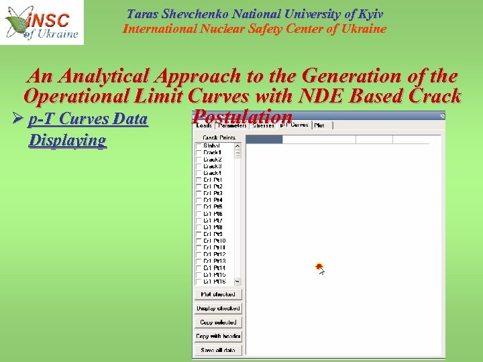This screenshot has height=362, width=483.
Task: Check the Crack2 checkbox
Action: [x=199, y=160]
